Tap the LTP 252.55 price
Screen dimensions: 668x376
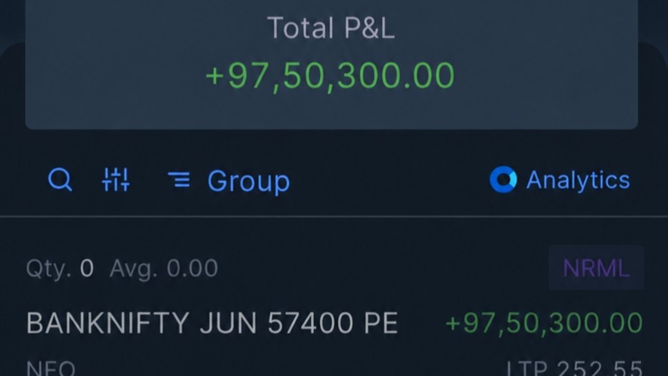point(574,368)
